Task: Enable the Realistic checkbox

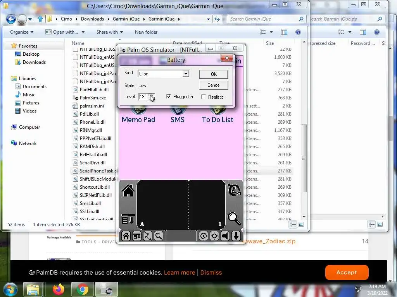Action: [x=203, y=97]
